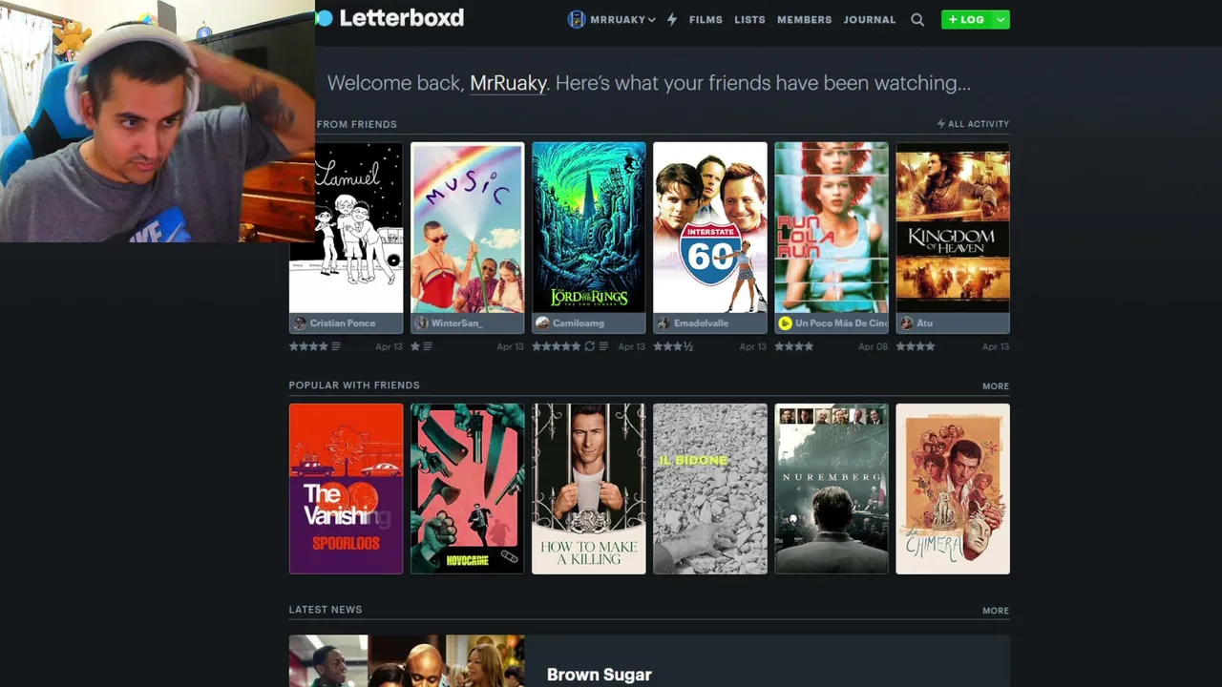The width and height of the screenshot is (1222, 687).
Task: Open the Novocaine poster
Action: pos(467,489)
